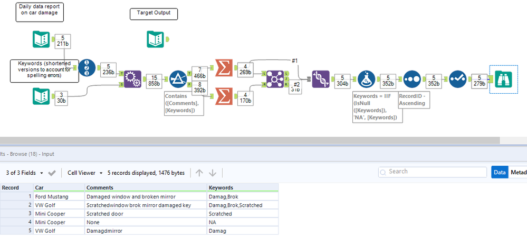Select the 'Ford Mustang' cell

pos(59,196)
